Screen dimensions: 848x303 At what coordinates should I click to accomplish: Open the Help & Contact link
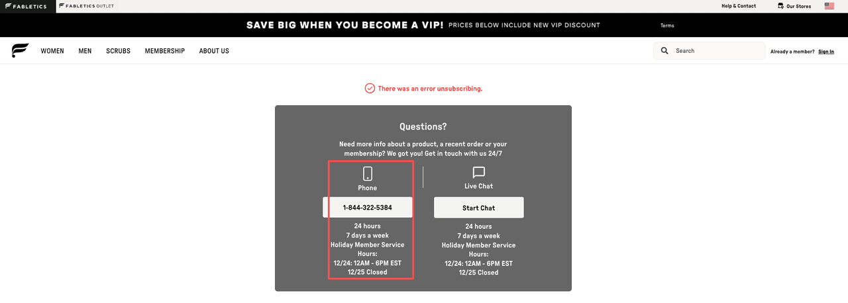[738, 6]
